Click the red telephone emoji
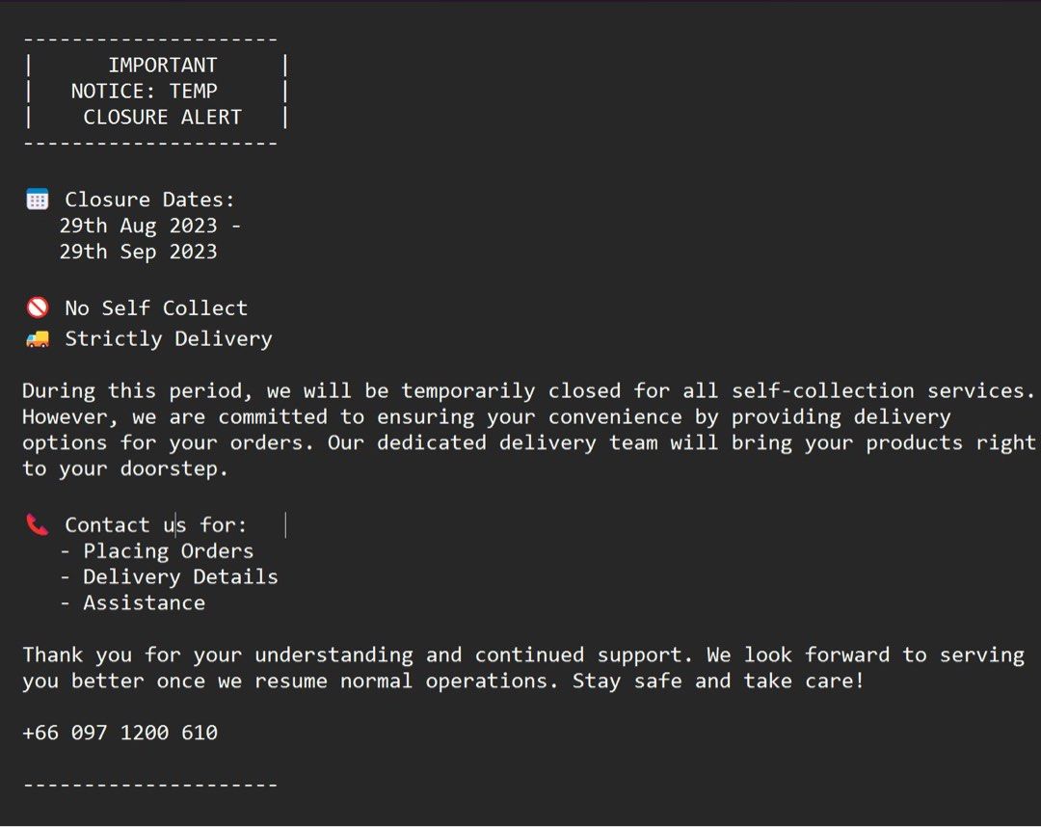 pyautogui.click(x=38, y=524)
